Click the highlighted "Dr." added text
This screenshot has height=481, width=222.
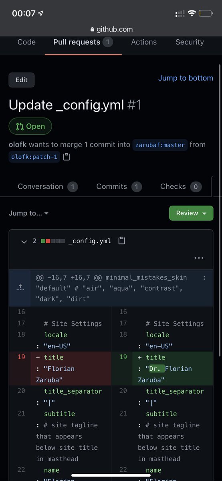tap(157, 368)
